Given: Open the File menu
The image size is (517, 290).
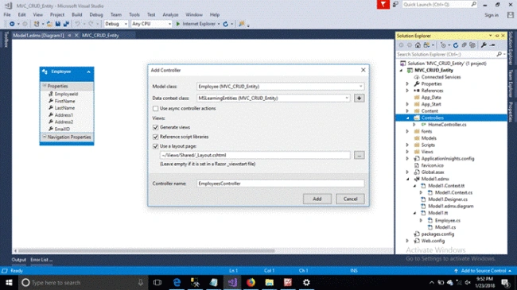Looking at the screenshot, I should [7, 15].
